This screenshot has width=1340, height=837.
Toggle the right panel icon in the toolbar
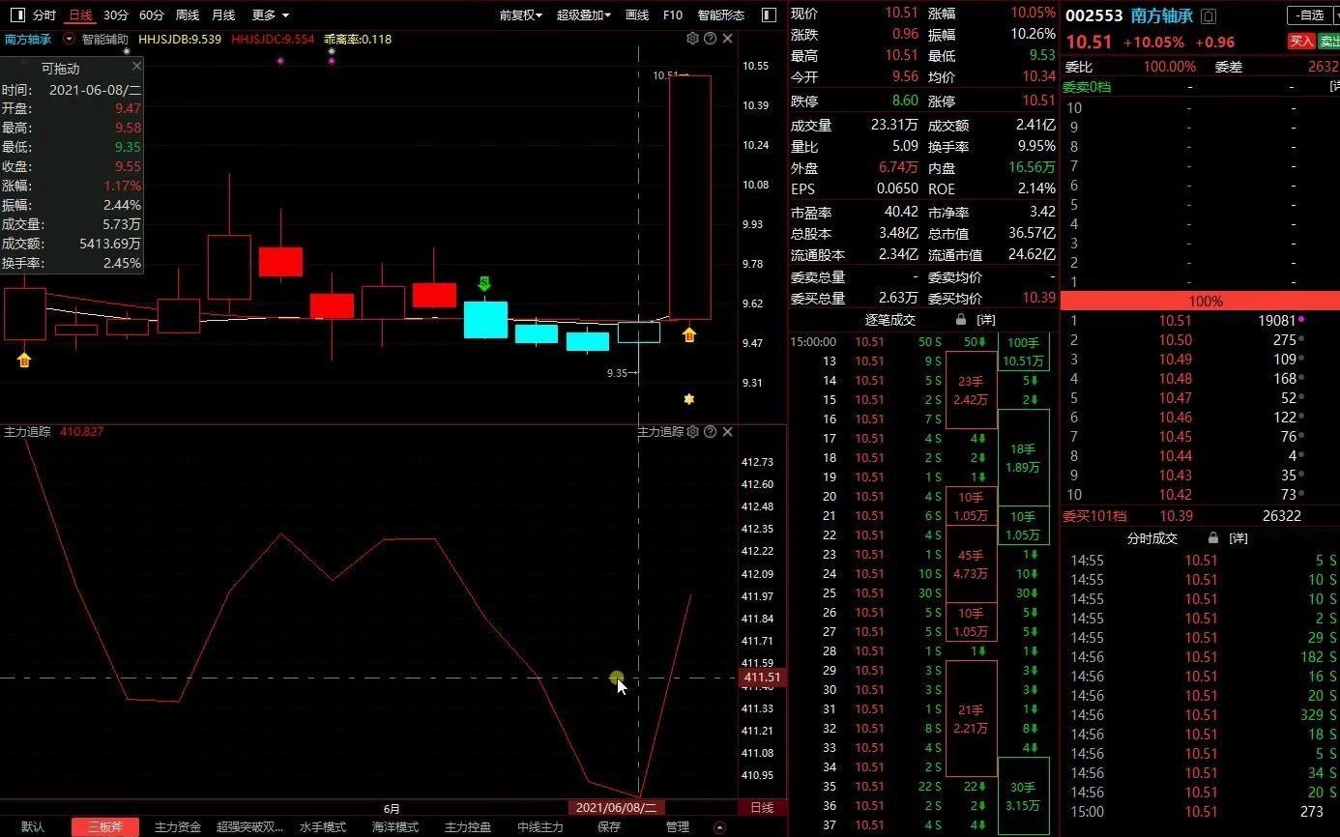(769, 14)
